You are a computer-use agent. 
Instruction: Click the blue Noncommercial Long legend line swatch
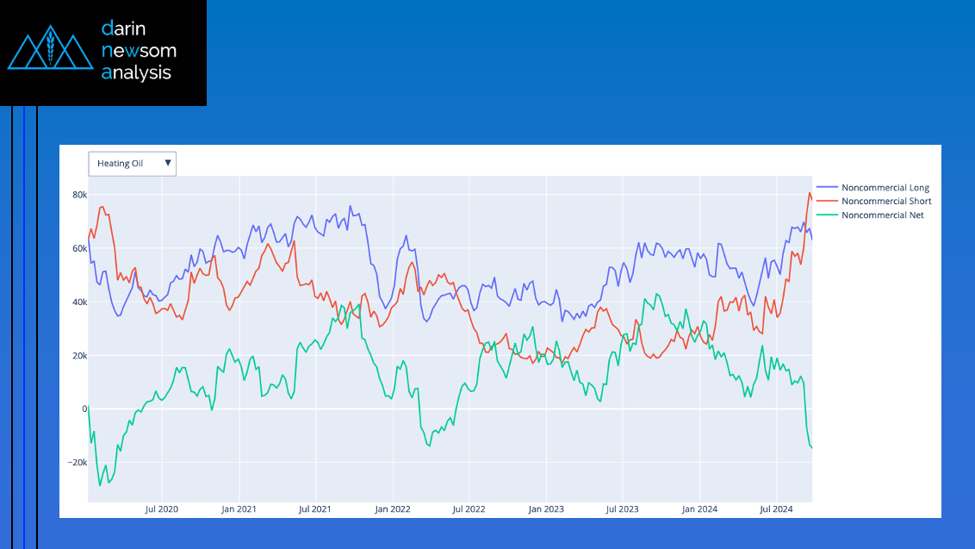(x=826, y=188)
